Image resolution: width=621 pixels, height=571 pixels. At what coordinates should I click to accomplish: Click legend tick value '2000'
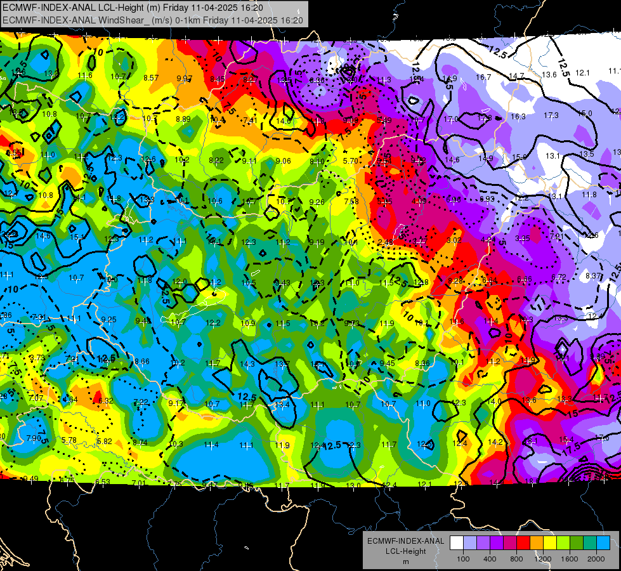(x=596, y=559)
